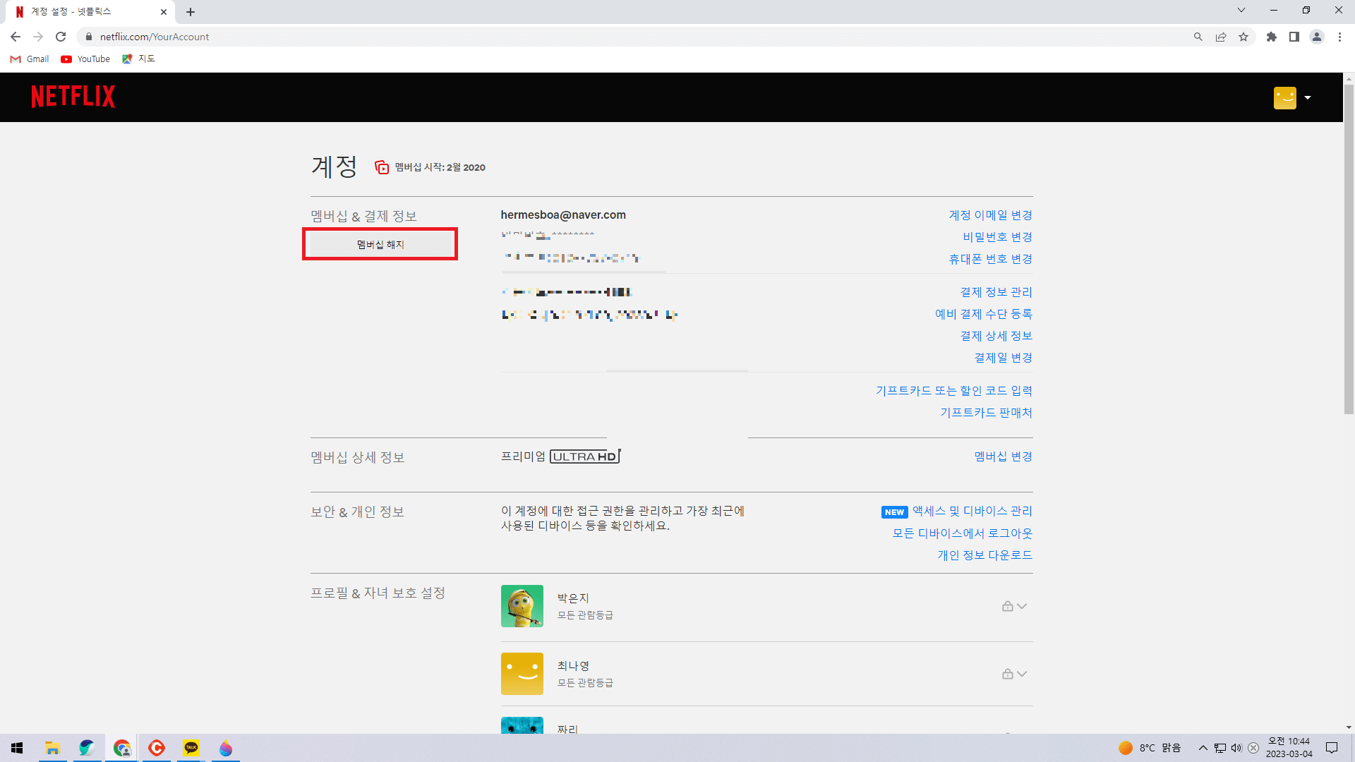Bookmark this page with the star icon
1355x762 pixels.
click(x=1243, y=37)
